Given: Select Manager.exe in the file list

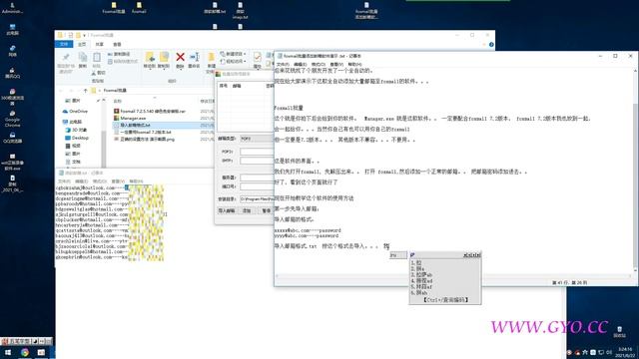Looking at the screenshot, I should click(130, 118).
